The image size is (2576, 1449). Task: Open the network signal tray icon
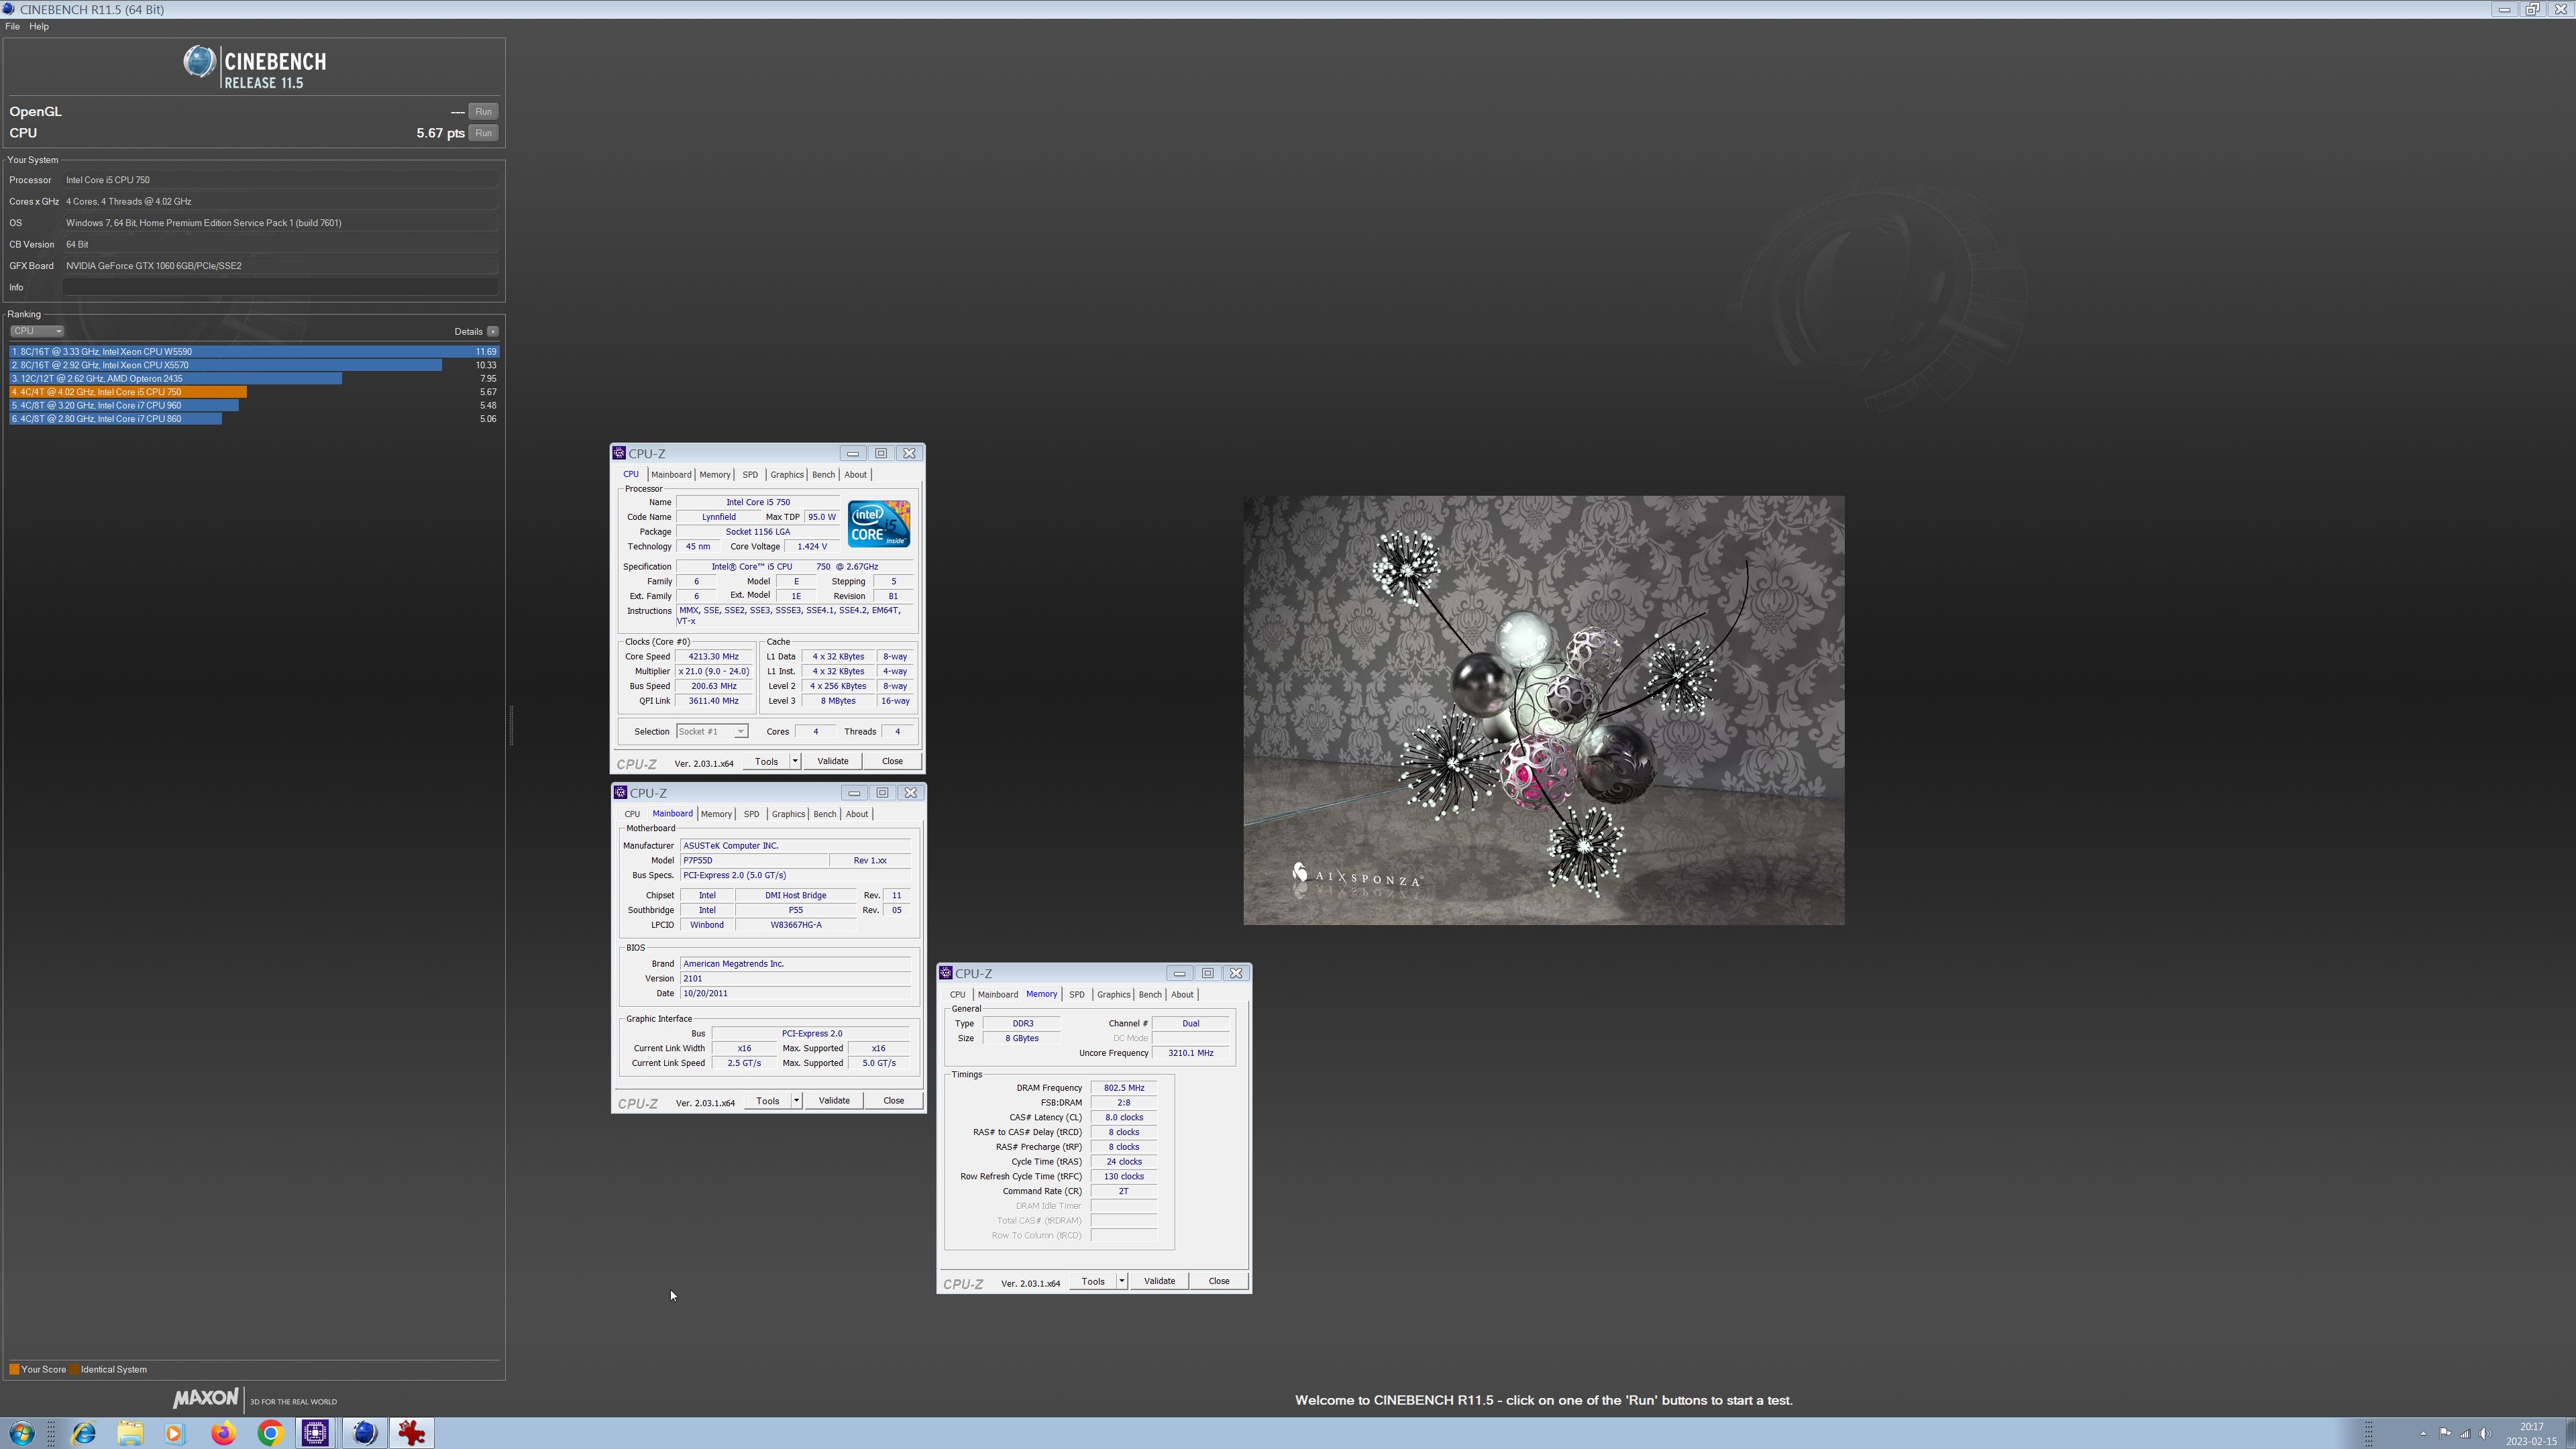pyautogui.click(x=2465, y=1433)
